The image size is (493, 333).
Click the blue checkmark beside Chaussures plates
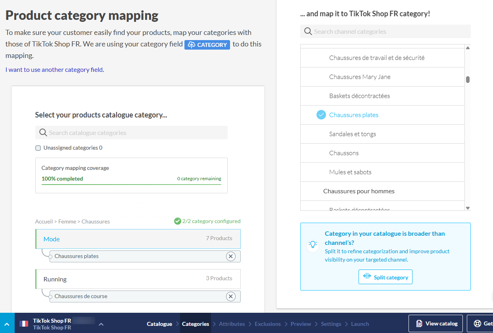click(321, 115)
